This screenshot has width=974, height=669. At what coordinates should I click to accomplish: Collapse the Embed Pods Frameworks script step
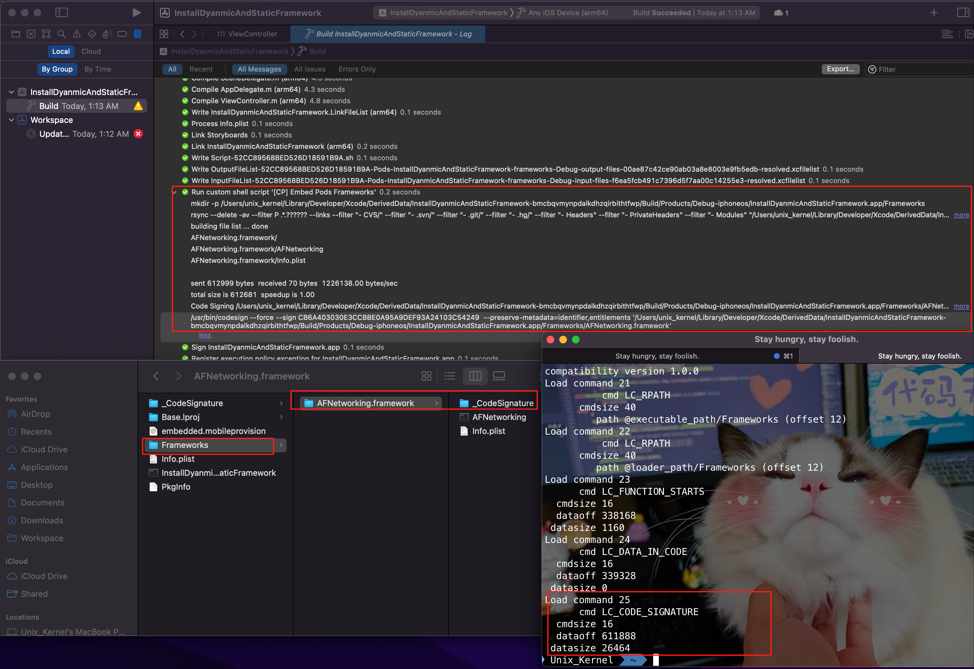coord(174,192)
